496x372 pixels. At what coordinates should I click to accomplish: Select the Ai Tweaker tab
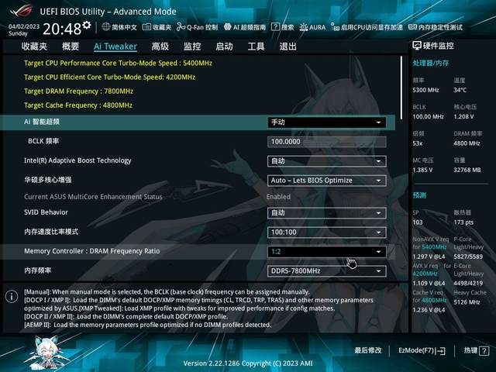click(115, 46)
